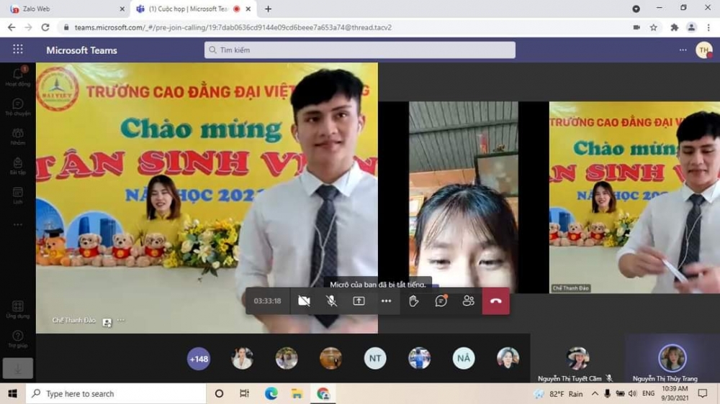Bookmark this page with the star icon

(654, 27)
